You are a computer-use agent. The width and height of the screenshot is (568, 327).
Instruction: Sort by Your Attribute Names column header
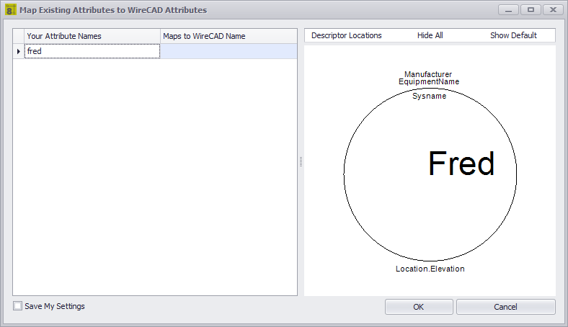coord(92,36)
